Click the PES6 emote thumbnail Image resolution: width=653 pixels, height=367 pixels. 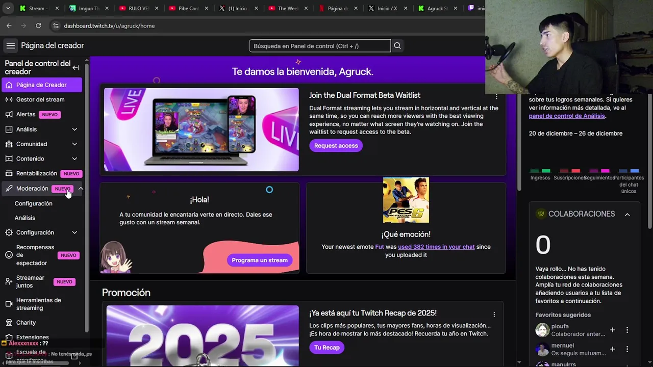click(406, 200)
